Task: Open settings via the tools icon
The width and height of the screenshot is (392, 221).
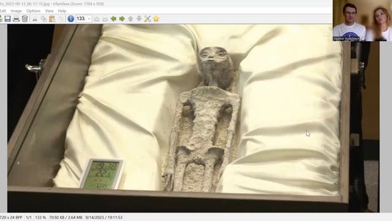Action: click(148, 18)
